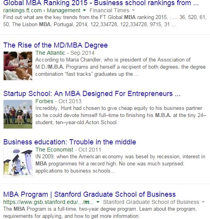Expand green arrow beside gsb.stanford.edu URL
Viewport: 210px width, 219px height.
coord(98,202)
